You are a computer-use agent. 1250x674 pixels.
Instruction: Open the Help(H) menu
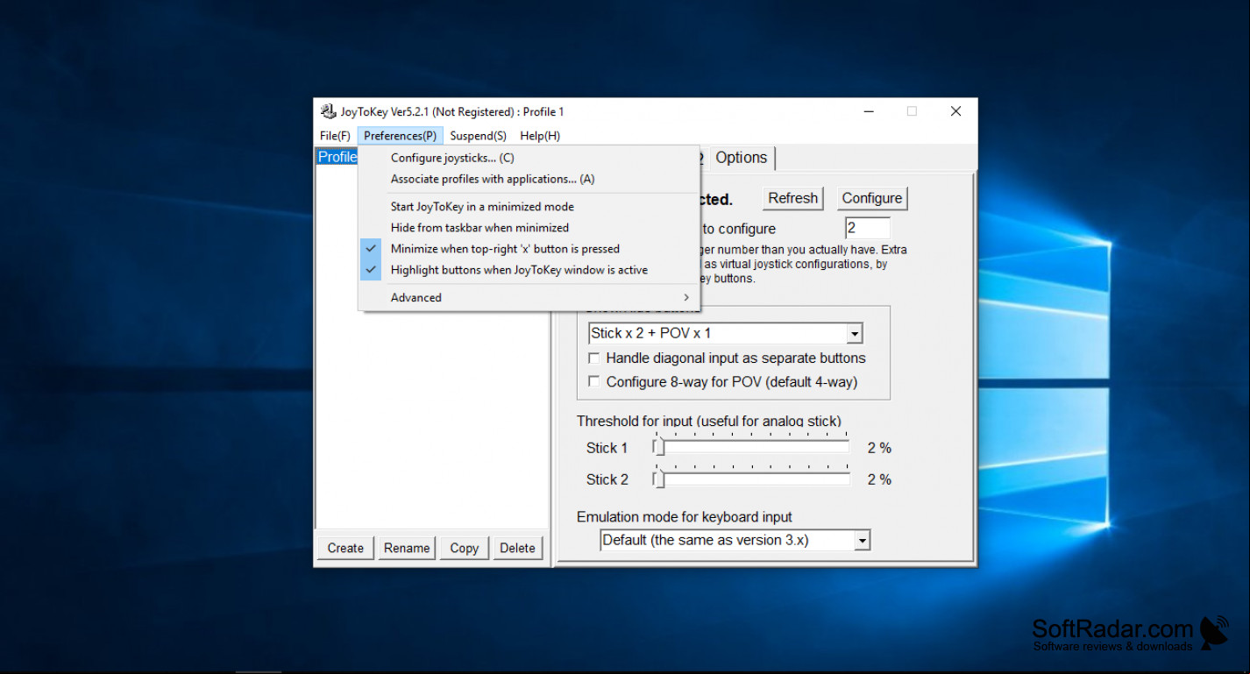(540, 136)
